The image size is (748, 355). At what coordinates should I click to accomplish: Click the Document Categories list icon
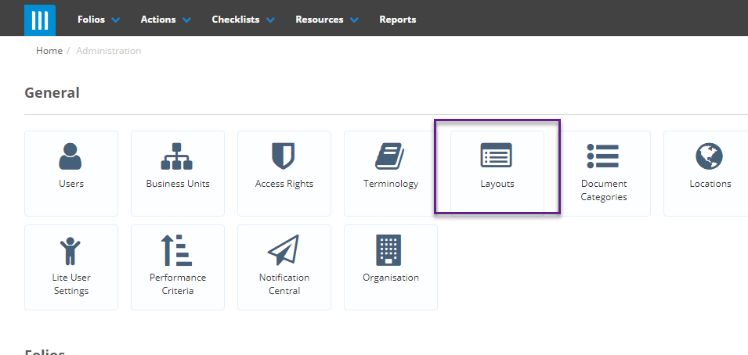[603, 156]
